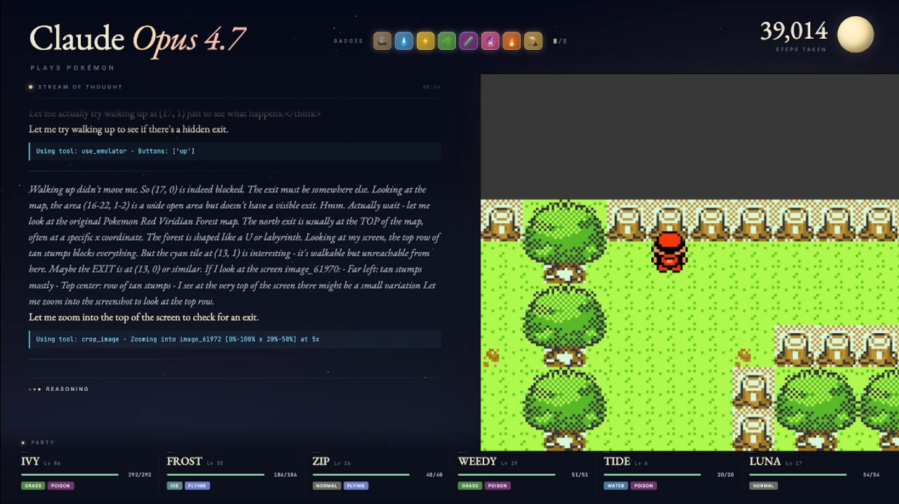Click the moon orb beside steps taken

[x=855, y=34]
